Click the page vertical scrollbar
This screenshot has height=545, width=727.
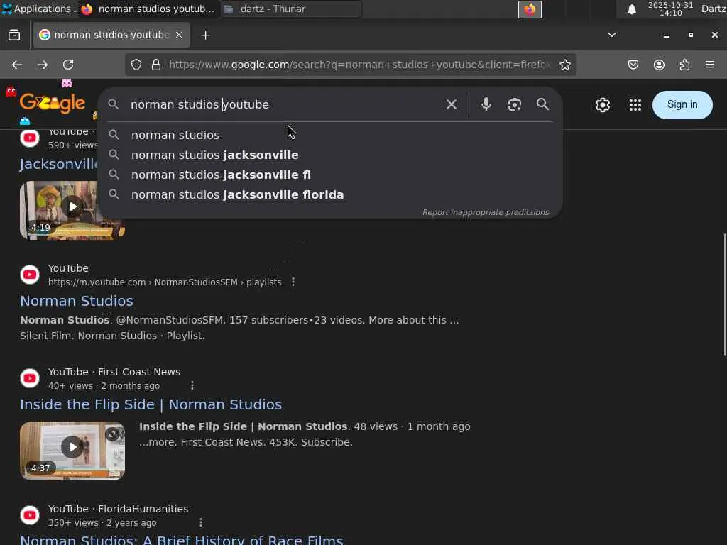click(724, 294)
